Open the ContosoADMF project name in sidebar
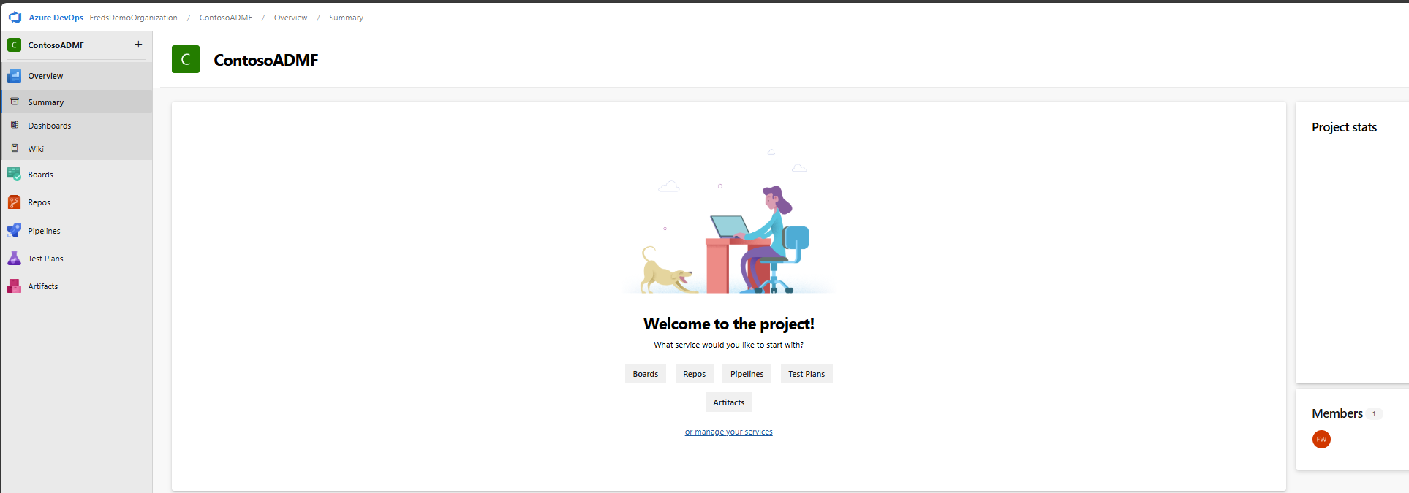 pos(56,45)
